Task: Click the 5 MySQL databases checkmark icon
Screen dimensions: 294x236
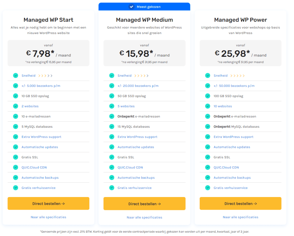Action: 16,126
